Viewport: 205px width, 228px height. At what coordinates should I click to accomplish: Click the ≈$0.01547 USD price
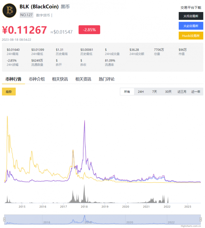61,32
